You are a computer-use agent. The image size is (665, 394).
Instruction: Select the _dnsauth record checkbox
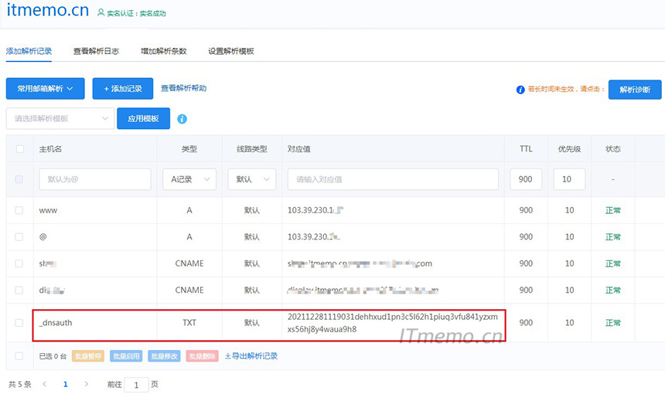(x=19, y=323)
